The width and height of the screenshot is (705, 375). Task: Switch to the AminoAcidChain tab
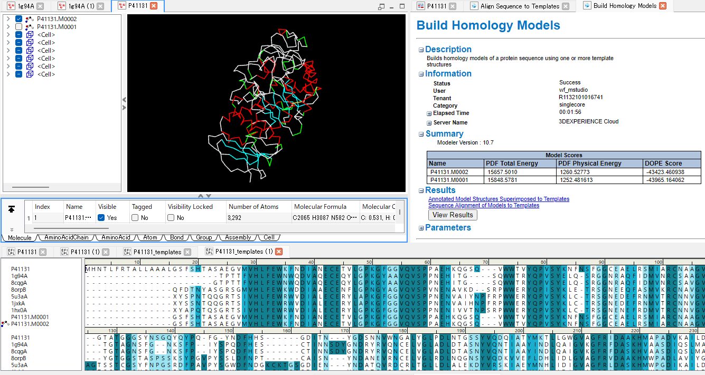[x=66, y=238]
